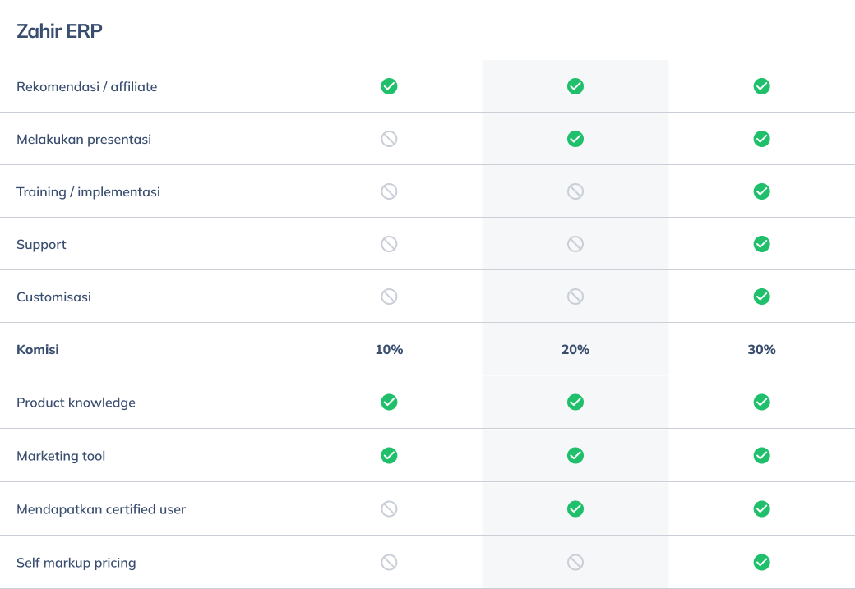Image resolution: width=855 pixels, height=589 pixels.
Task: Click the '20%' commission value
Action: click(x=575, y=350)
